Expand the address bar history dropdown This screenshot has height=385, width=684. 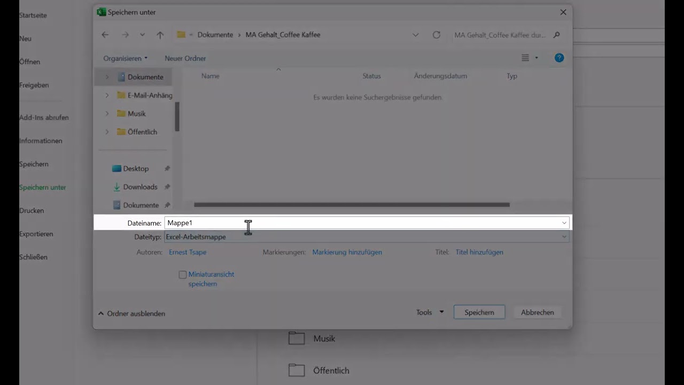click(416, 35)
